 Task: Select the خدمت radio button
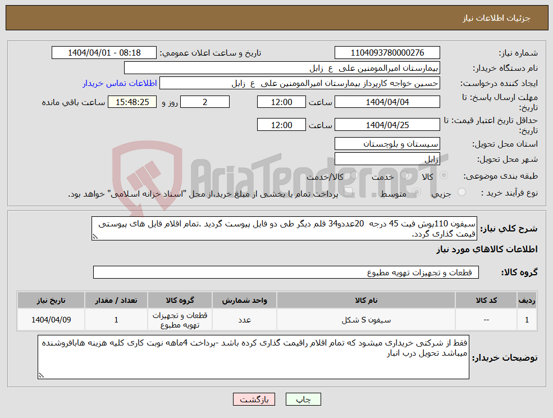tap(405, 175)
